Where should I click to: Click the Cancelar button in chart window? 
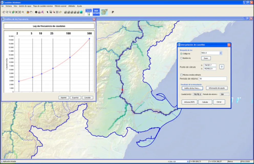click(x=88, y=98)
